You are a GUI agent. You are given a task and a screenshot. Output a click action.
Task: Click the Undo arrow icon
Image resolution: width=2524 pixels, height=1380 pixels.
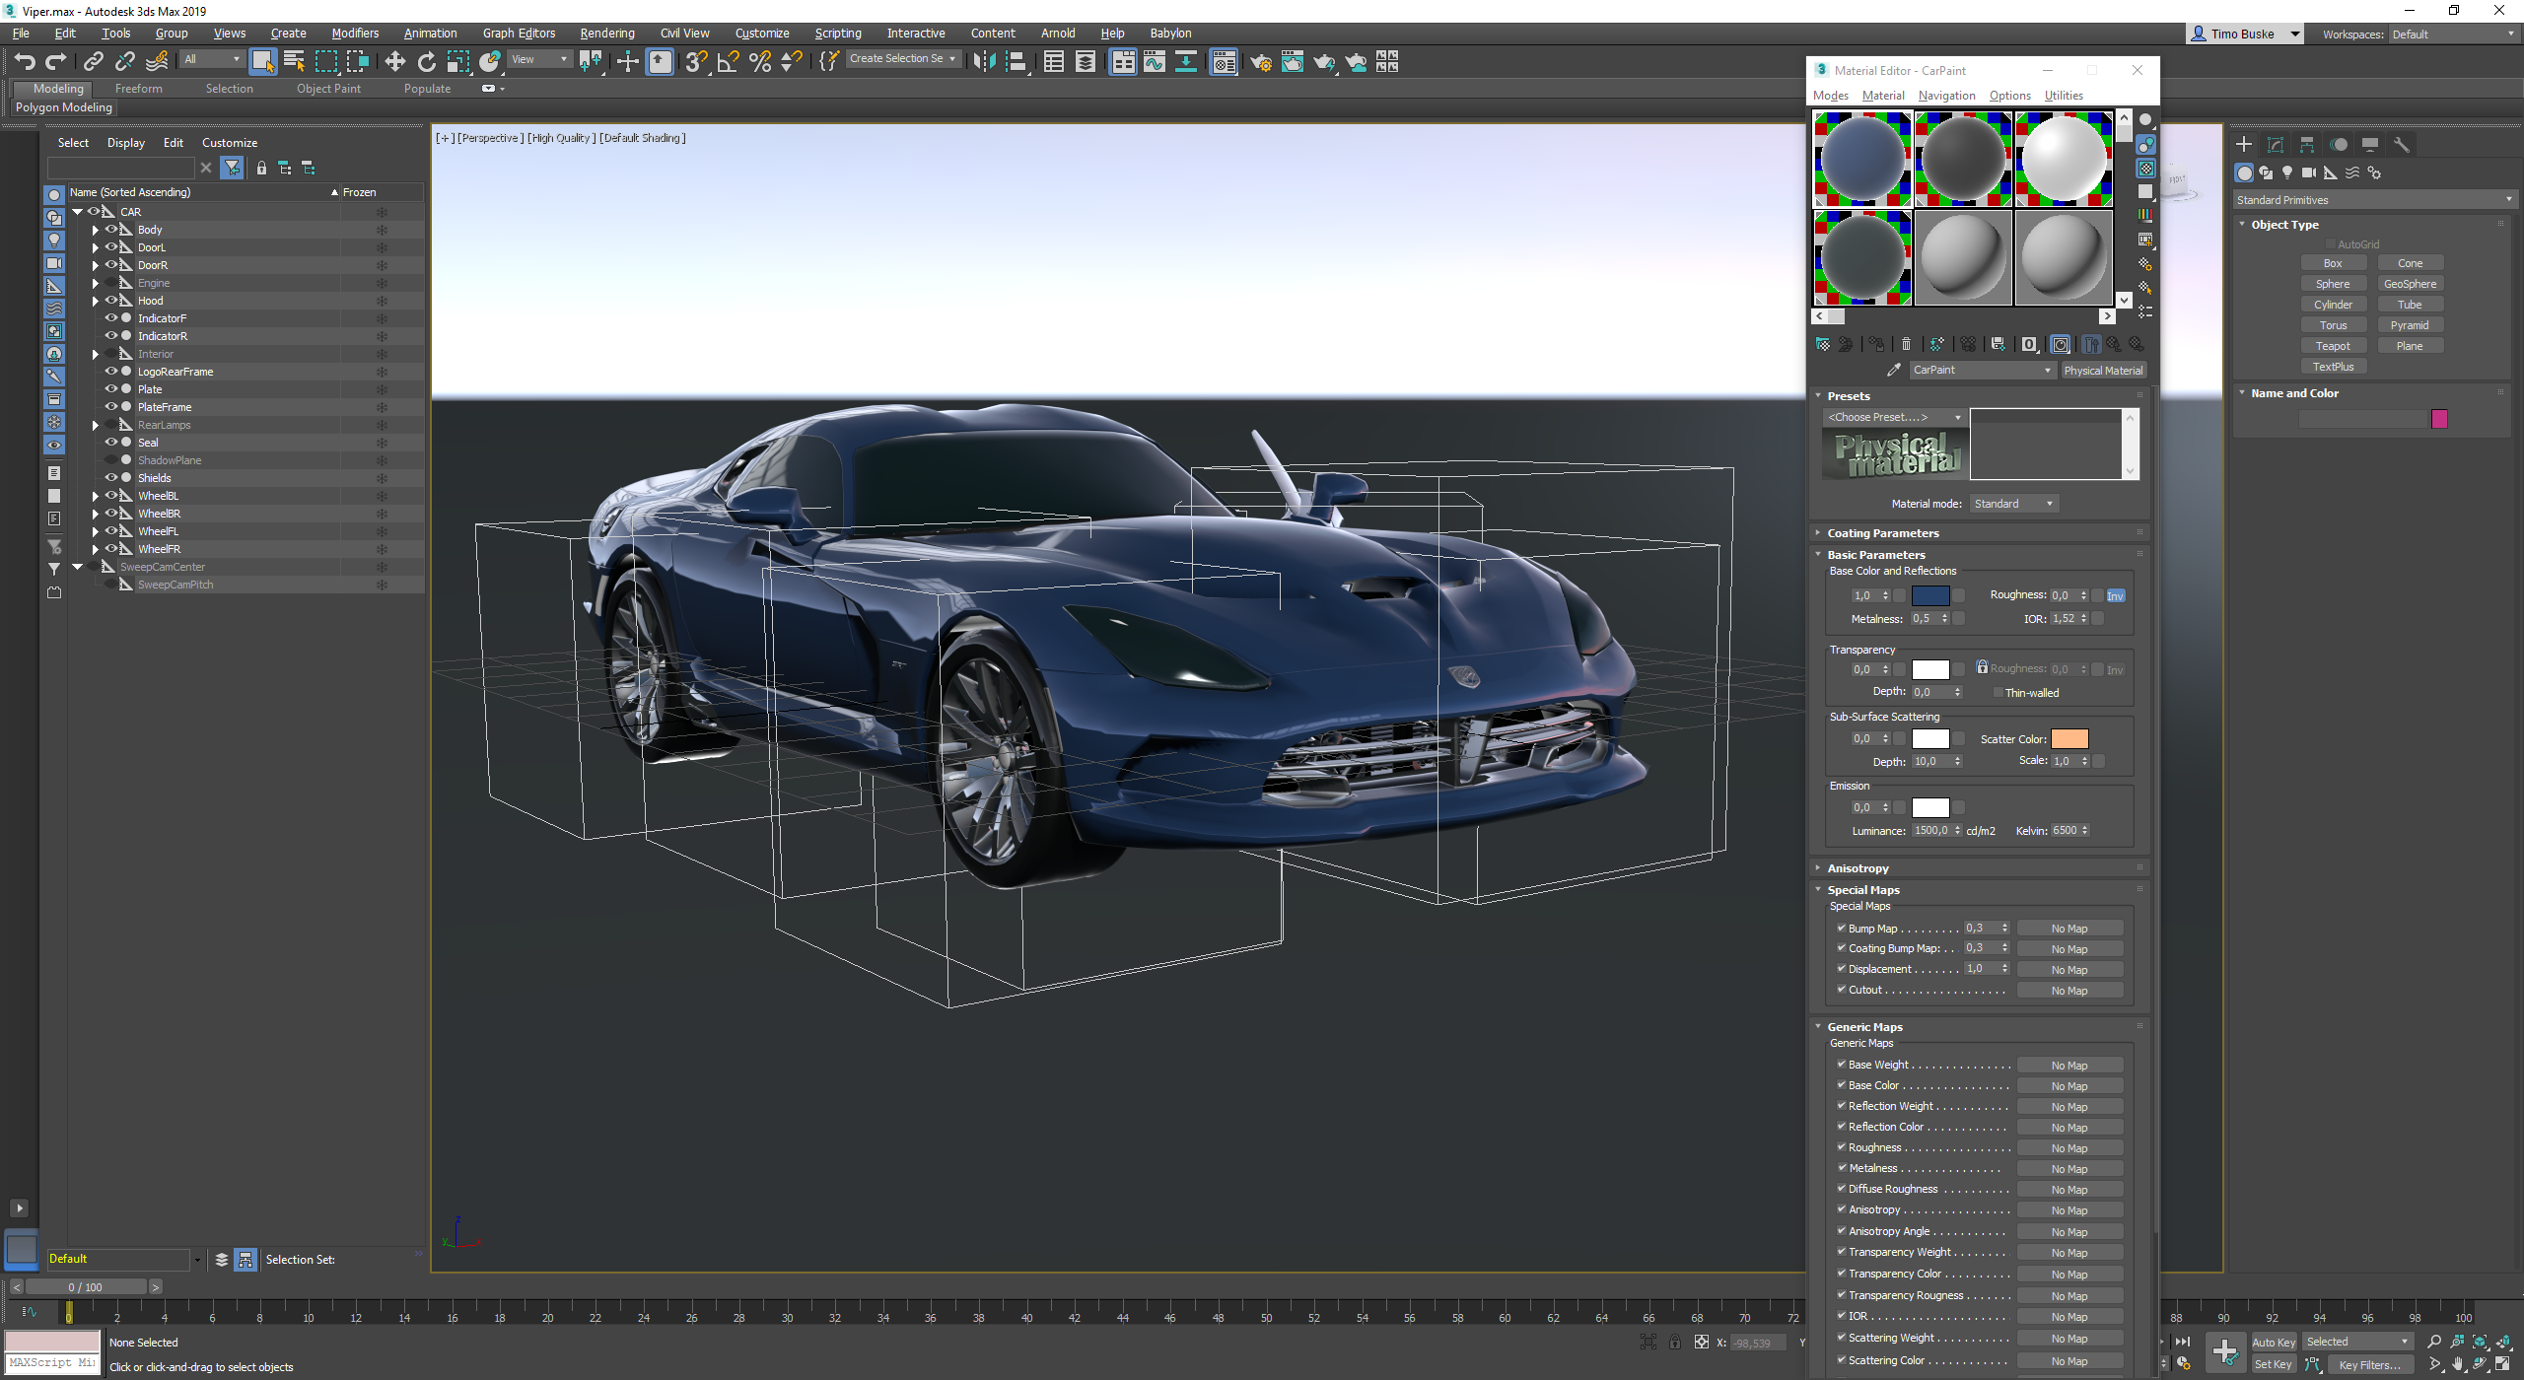click(25, 62)
